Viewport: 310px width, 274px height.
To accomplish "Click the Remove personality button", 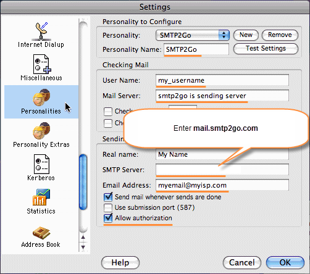I will pyautogui.click(x=280, y=35).
